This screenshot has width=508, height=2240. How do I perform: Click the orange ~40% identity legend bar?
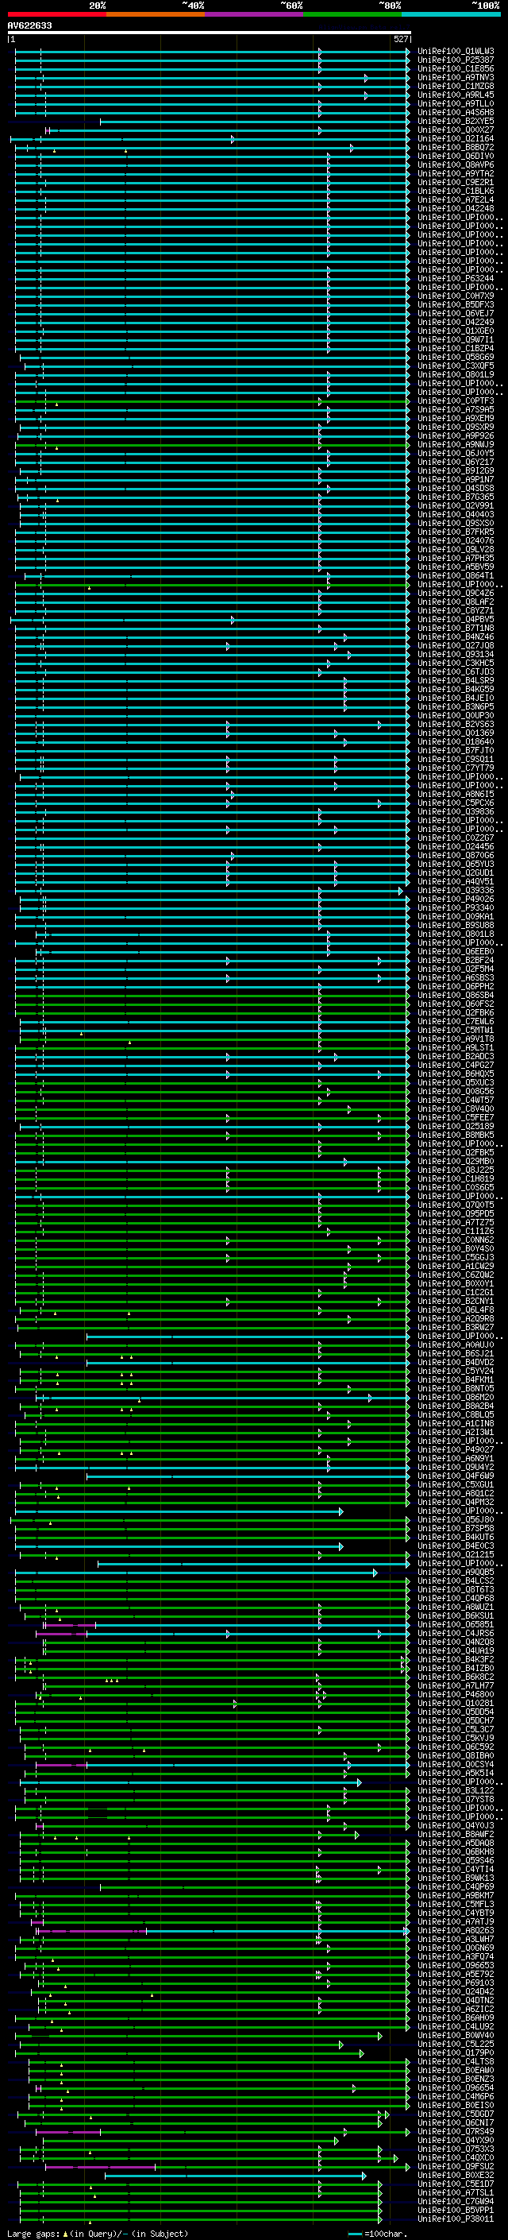(156, 14)
